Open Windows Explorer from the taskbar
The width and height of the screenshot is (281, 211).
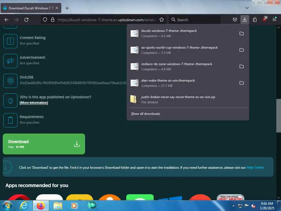[58, 206]
